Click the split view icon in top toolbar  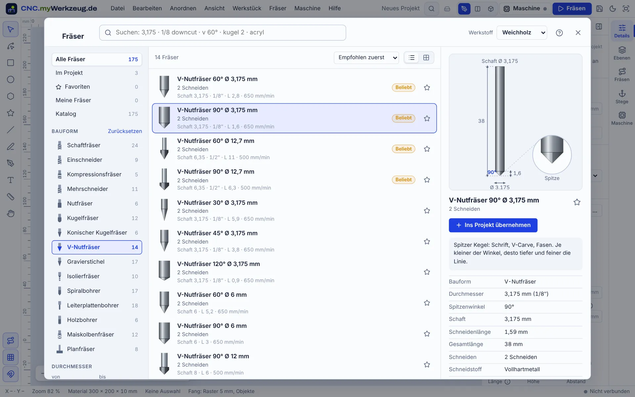tap(478, 9)
